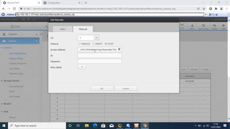Open the Help icon in NVR toolbar
The width and height of the screenshot is (230, 129).
pyautogui.click(x=223, y=27)
